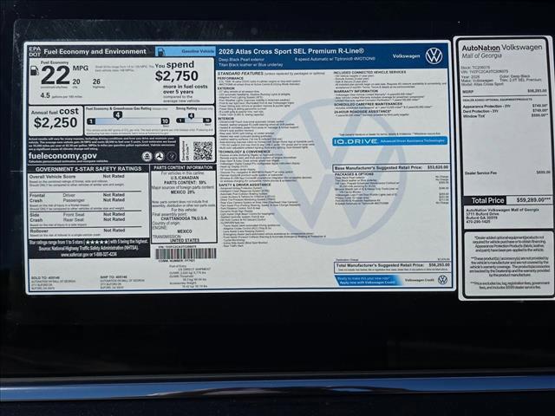
Task: Click 'SAFETY & DRIVER ASSISTANCE' heading
Action: (245, 185)
